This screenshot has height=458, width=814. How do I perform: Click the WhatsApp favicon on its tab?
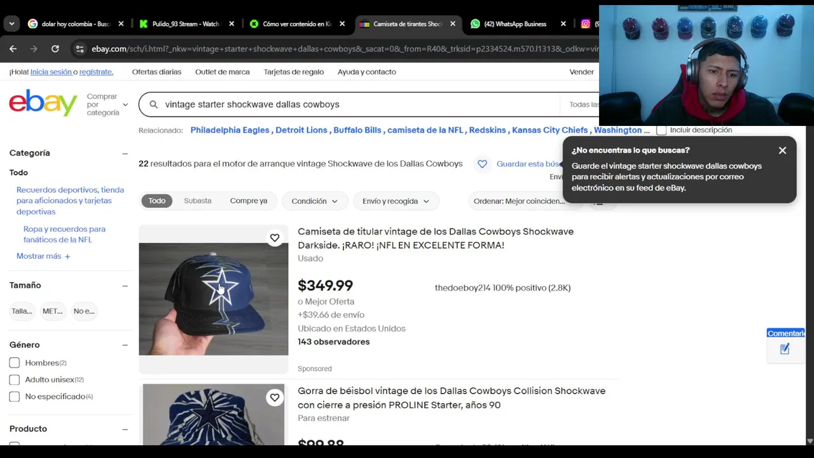[x=475, y=24]
